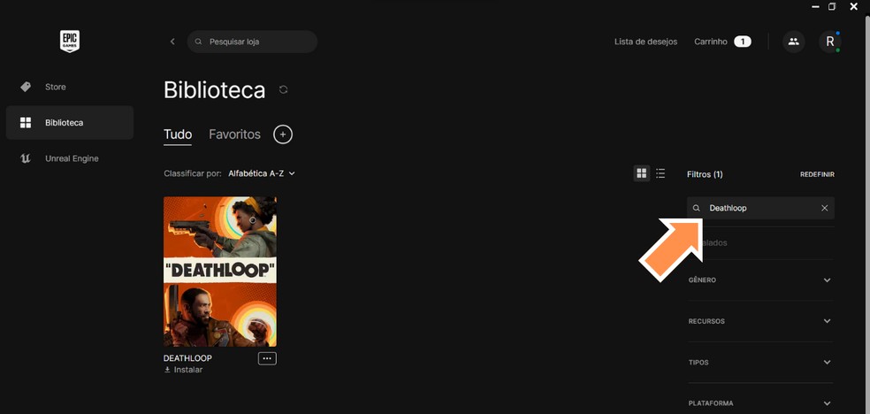The height and width of the screenshot is (414, 870).
Task: Open the friends list icon
Action: click(793, 42)
